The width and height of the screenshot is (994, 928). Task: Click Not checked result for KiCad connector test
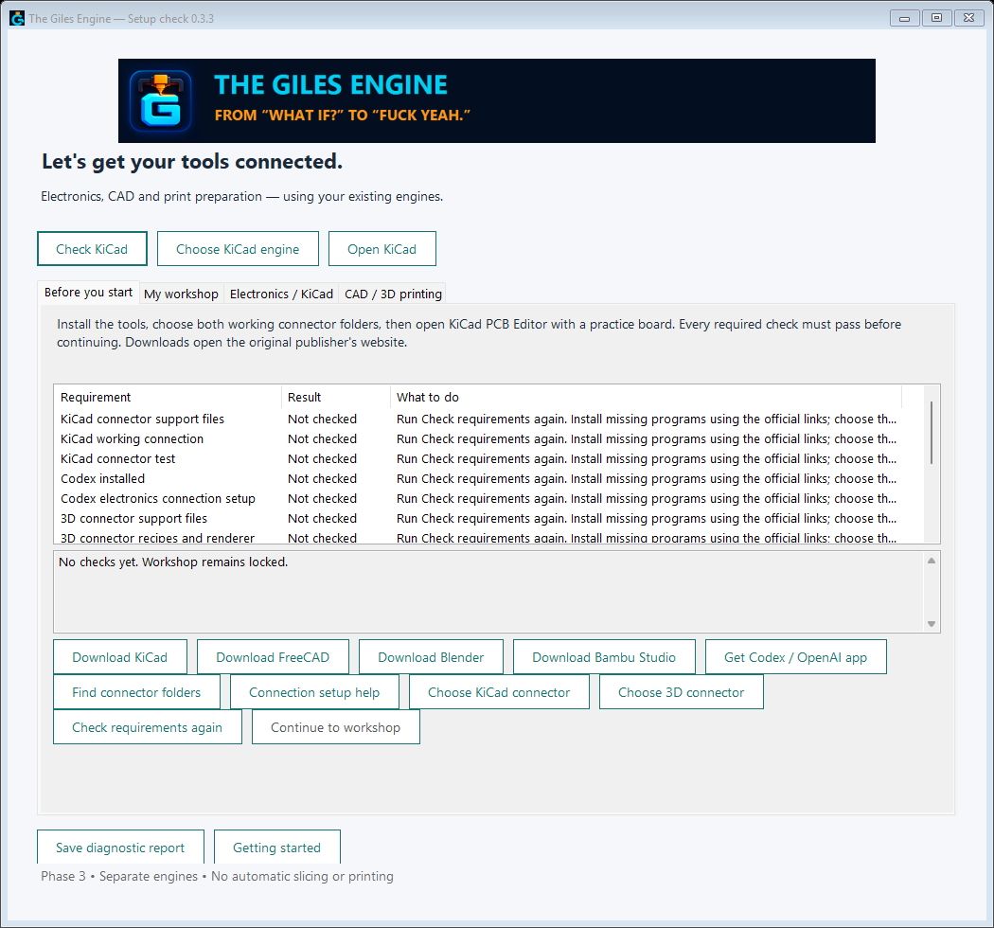click(x=322, y=458)
